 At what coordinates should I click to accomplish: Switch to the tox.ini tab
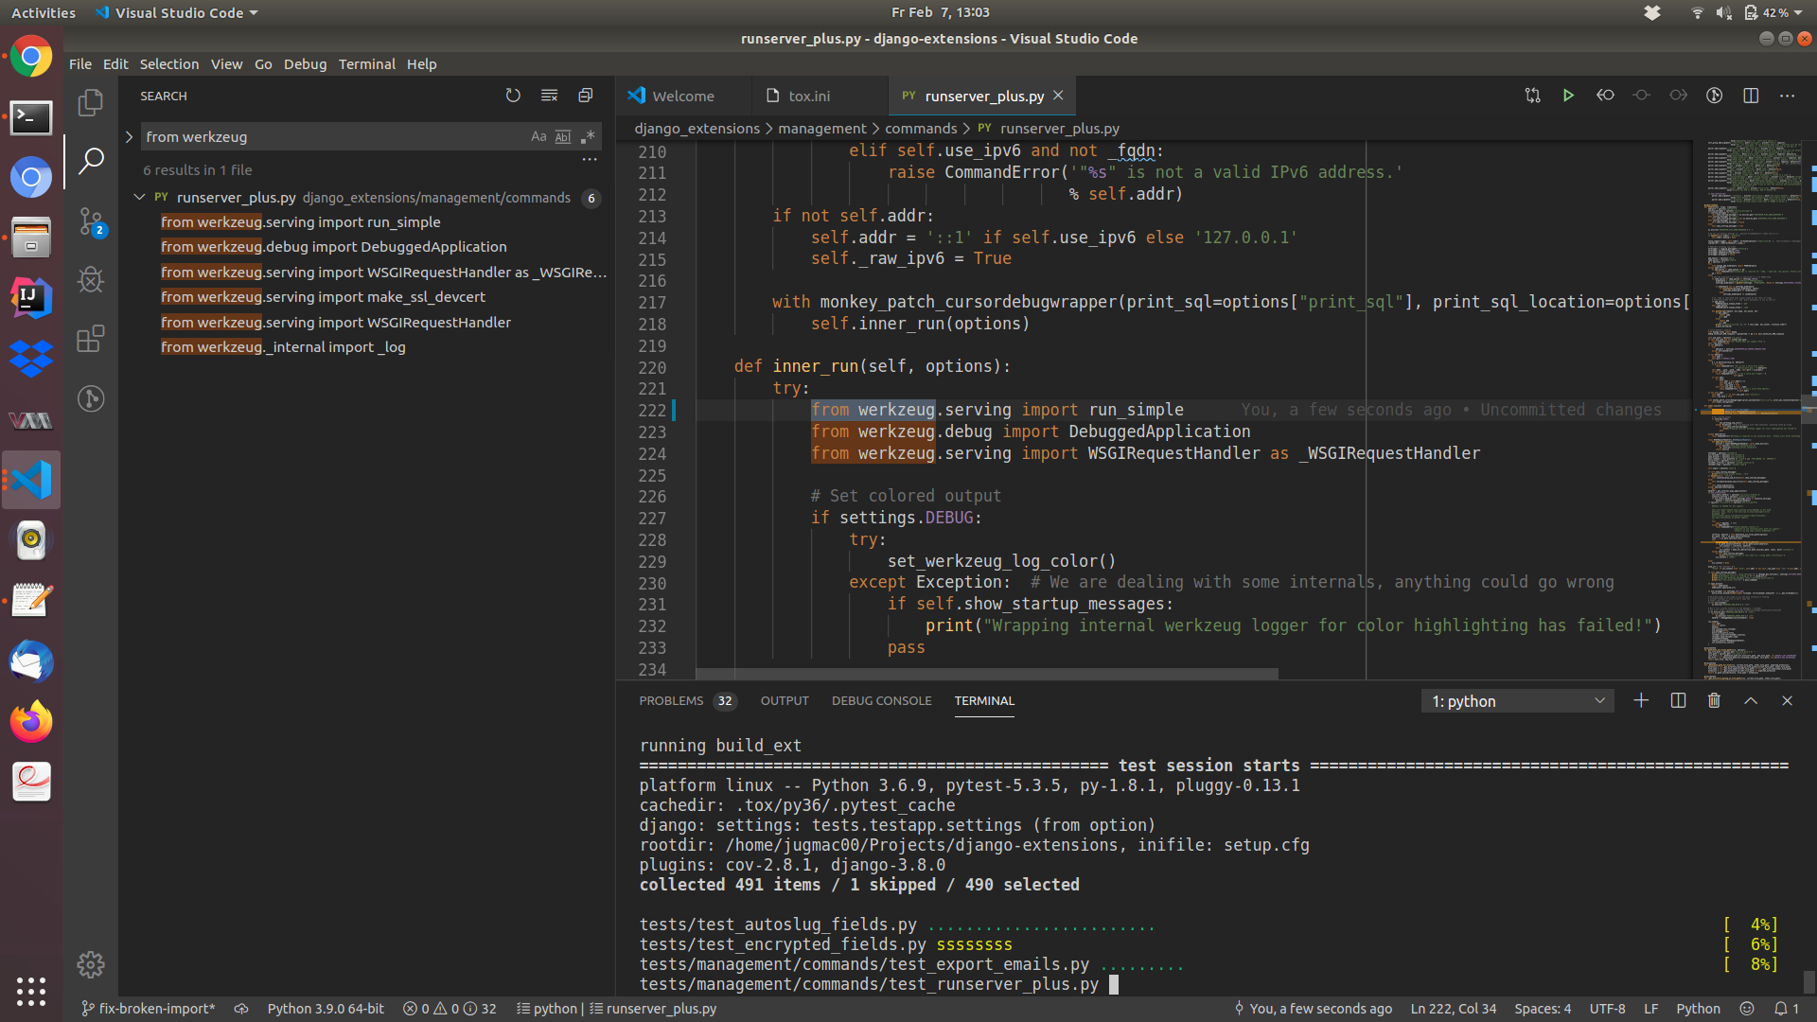(x=810, y=96)
